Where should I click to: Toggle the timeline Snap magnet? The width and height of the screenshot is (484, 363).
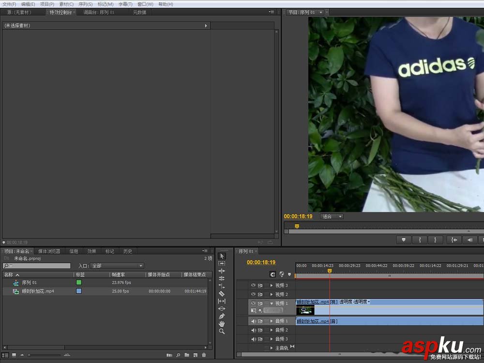tap(272, 274)
